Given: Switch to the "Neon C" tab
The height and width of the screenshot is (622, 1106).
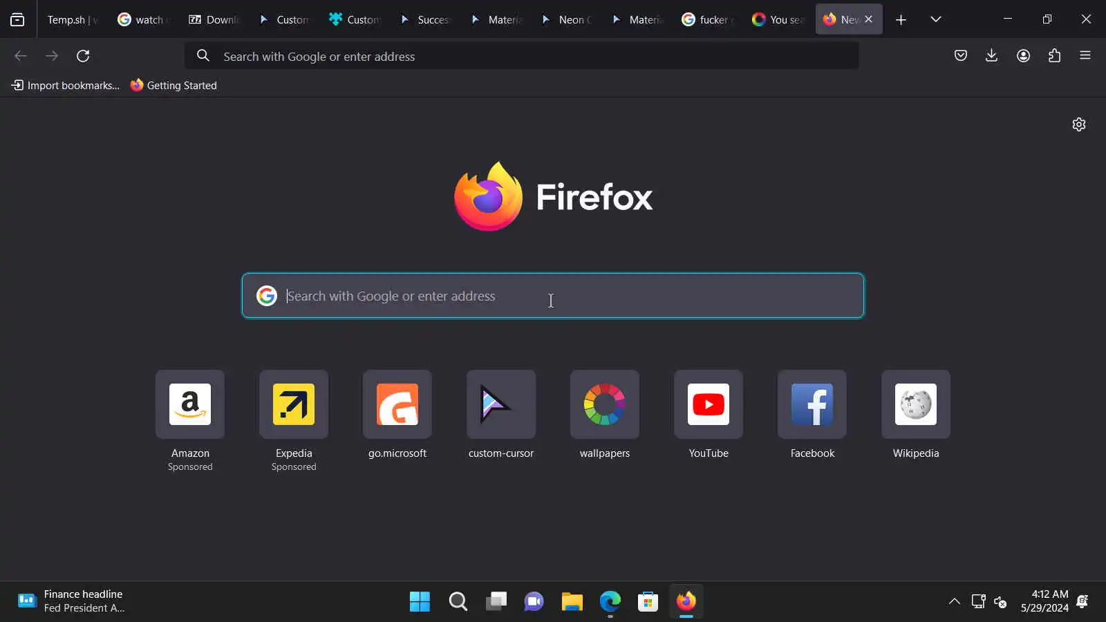Looking at the screenshot, I should tap(566, 19).
